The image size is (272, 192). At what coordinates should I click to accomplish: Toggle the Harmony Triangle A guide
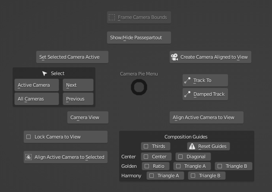point(152,176)
